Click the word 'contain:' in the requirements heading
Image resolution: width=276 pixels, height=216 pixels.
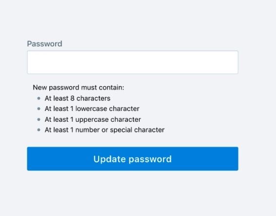click(x=111, y=87)
